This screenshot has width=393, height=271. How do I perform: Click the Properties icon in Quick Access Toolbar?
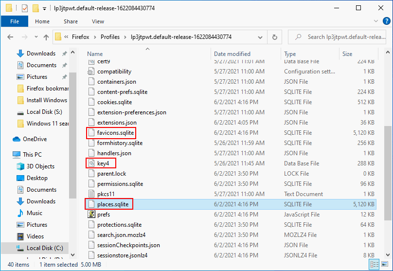[24, 8]
